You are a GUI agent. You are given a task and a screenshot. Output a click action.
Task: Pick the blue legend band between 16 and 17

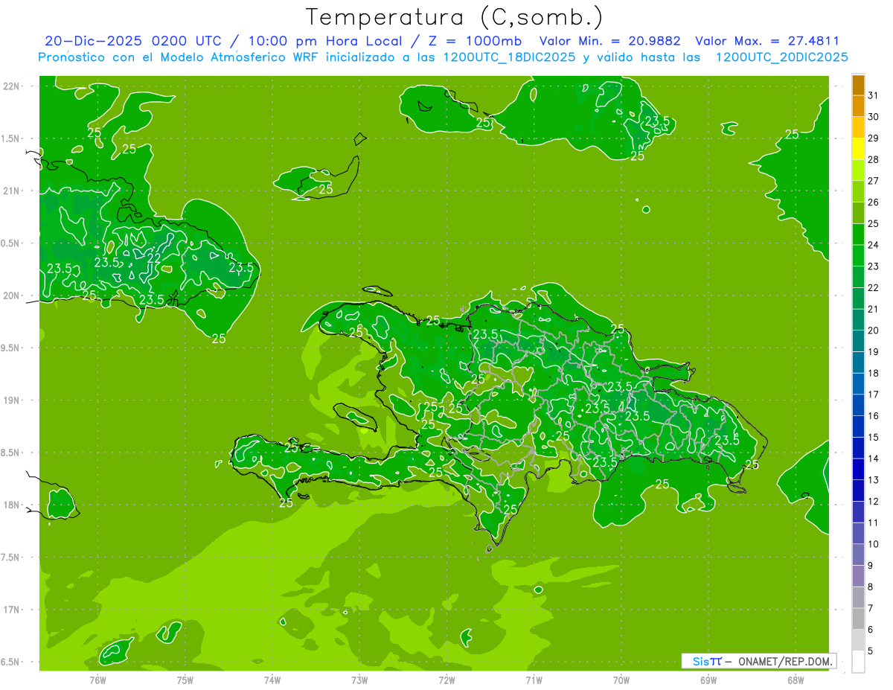click(x=858, y=405)
